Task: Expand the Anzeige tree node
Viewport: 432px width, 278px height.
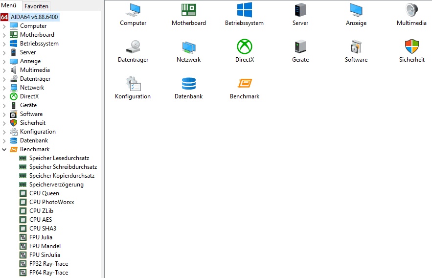Action: point(4,62)
